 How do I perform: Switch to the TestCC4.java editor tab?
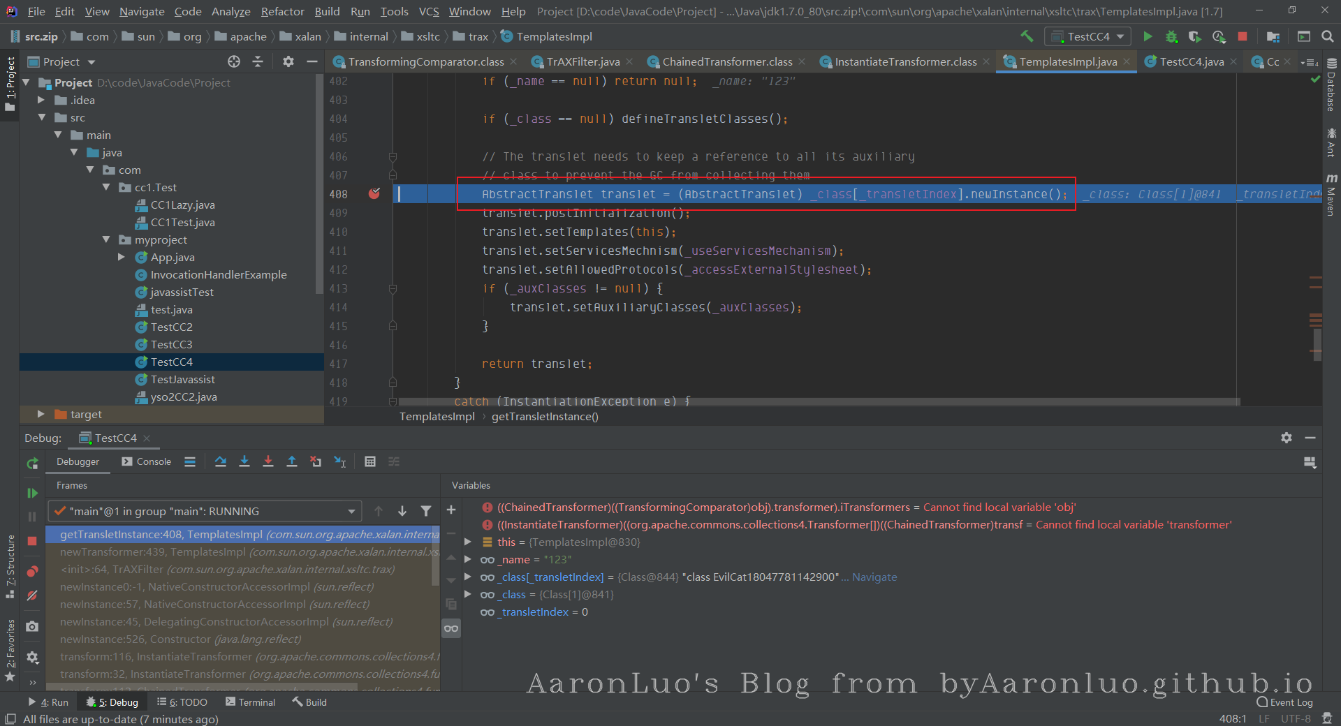(x=1191, y=61)
